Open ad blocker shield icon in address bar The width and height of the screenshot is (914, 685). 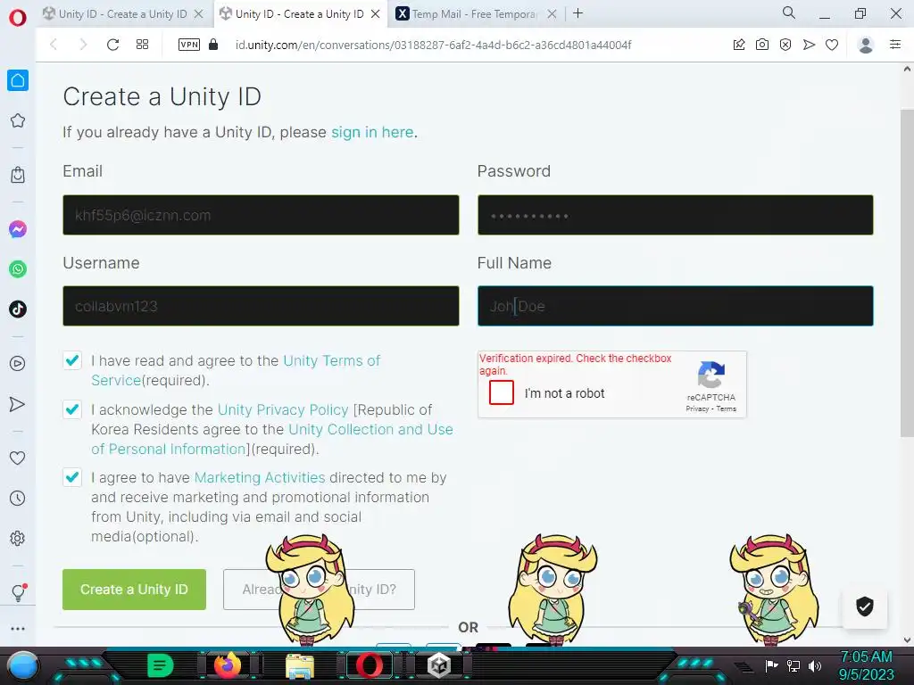point(785,45)
